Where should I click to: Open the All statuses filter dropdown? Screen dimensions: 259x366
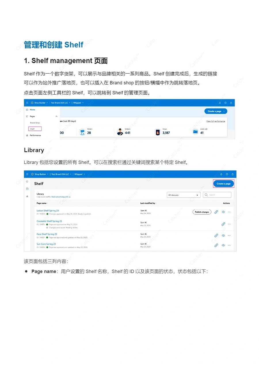tap(184, 195)
